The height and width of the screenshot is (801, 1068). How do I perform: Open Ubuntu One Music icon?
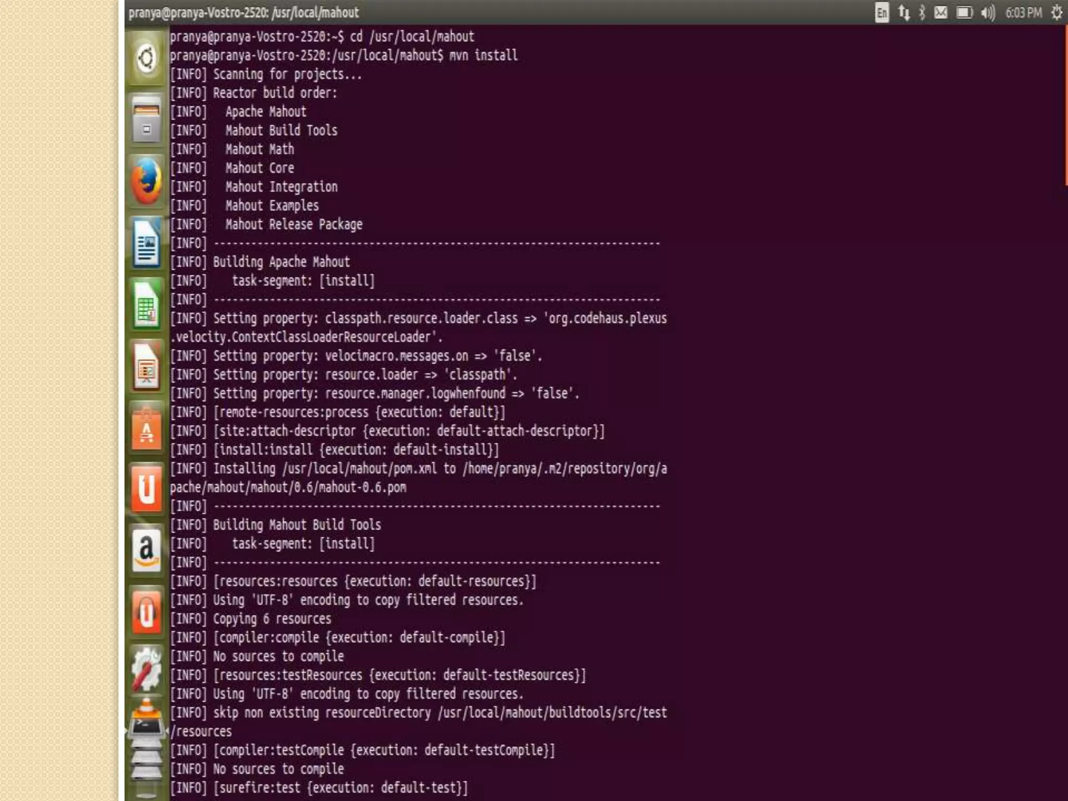click(147, 612)
